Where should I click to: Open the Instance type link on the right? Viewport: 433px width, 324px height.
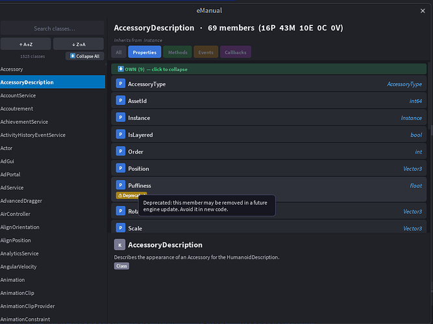pos(411,118)
